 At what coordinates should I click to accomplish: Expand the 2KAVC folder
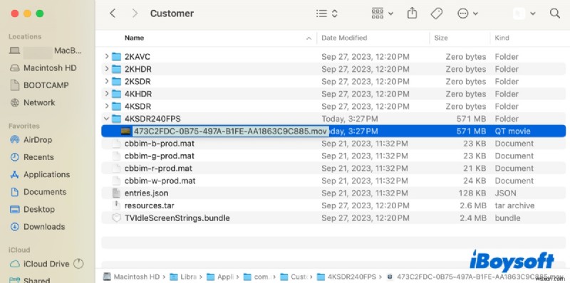click(106, 57)
